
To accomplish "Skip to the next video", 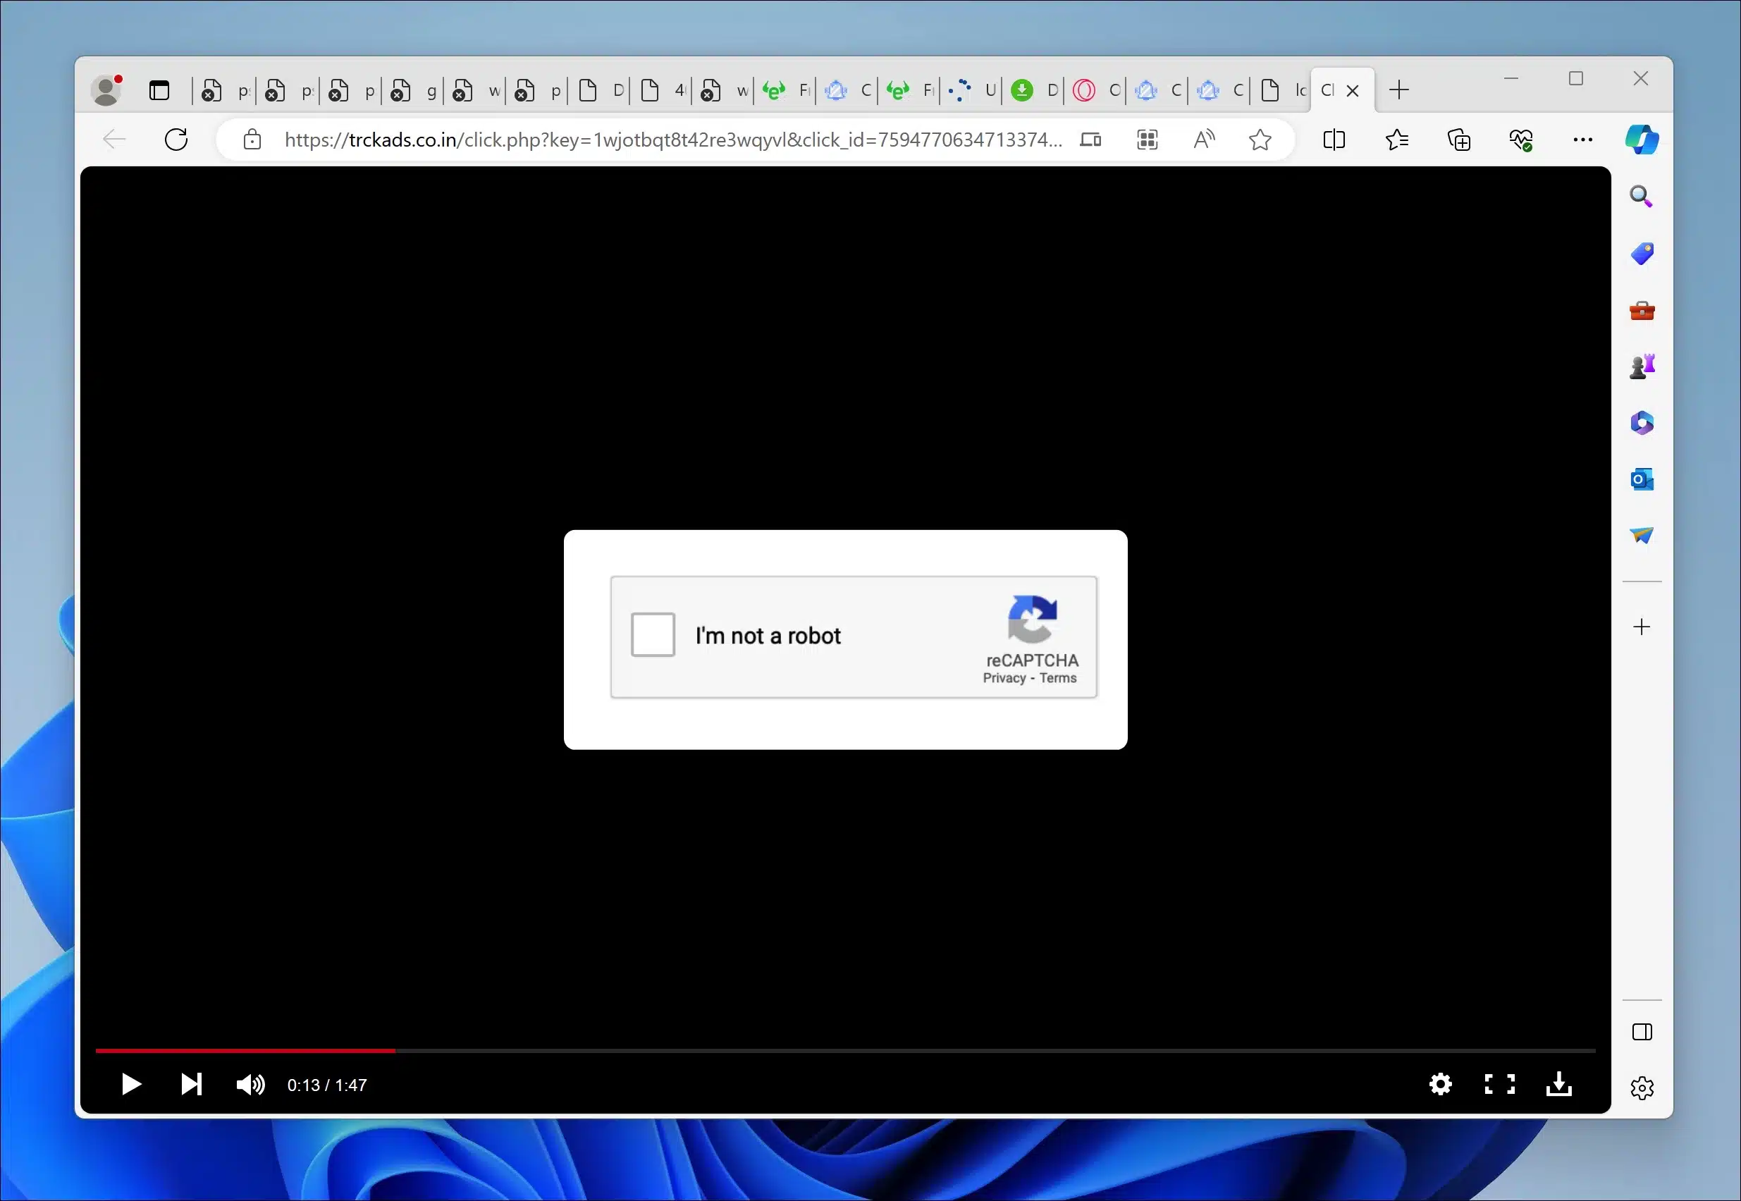I will click(x=191, y=1085).
